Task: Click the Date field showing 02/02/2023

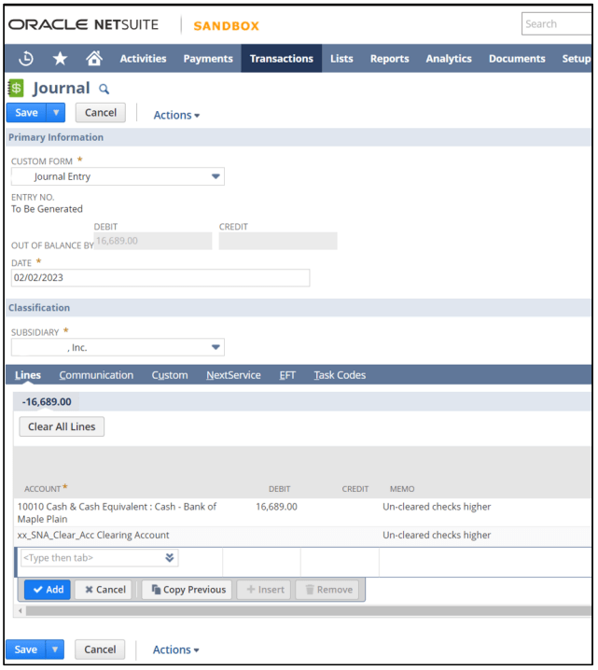Action: (160, 278)
